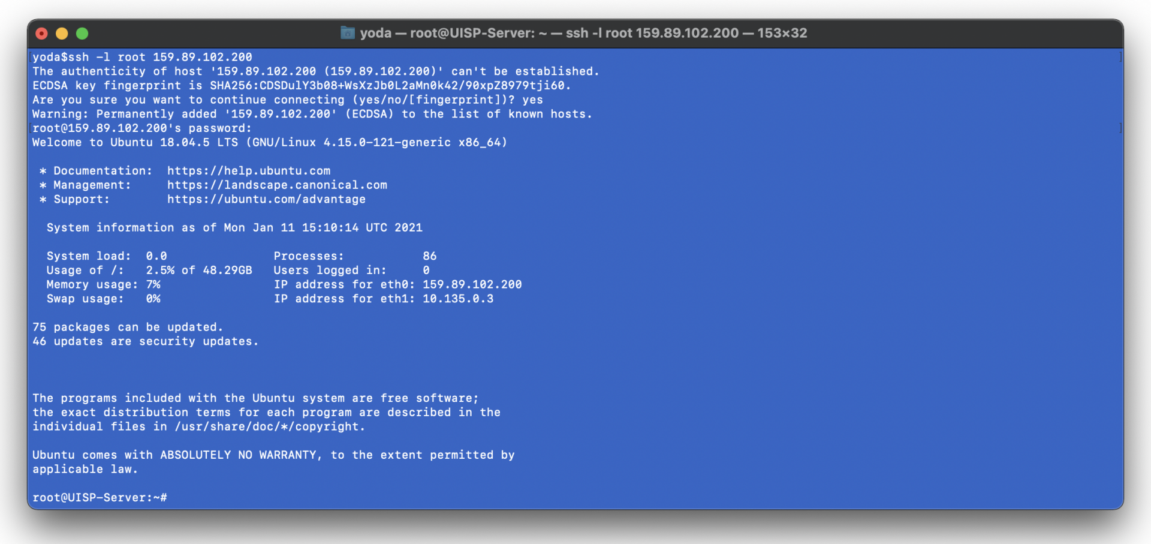This screenshot has height=544, width=1151.
Task: Click the 'Memory usage: 7%' value
Action: [x=153, y=285]
